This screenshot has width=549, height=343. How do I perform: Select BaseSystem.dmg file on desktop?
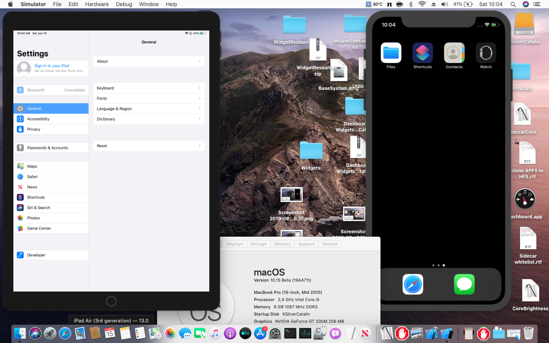click(339, 71)
